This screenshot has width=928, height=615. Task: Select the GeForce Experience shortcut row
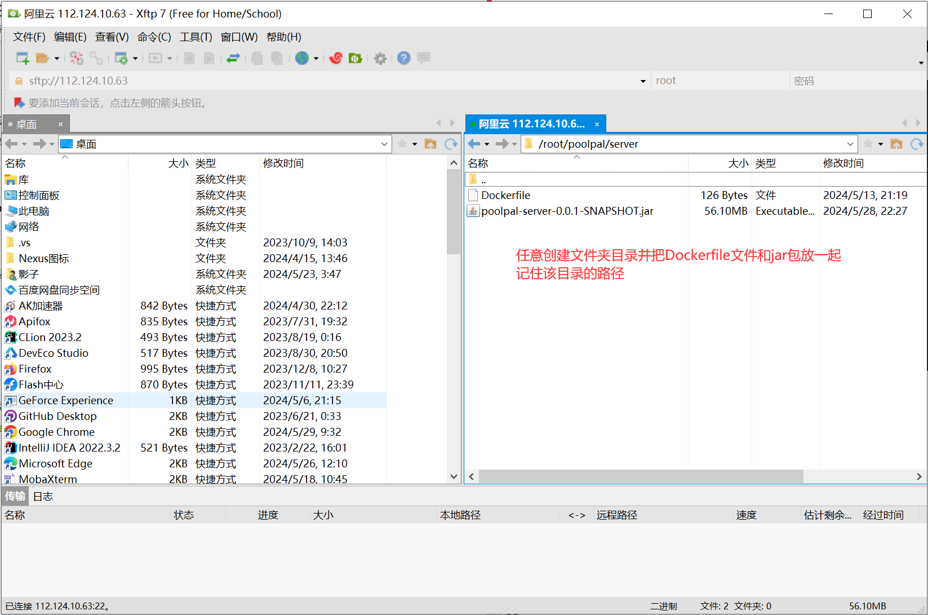pos(194,400)
